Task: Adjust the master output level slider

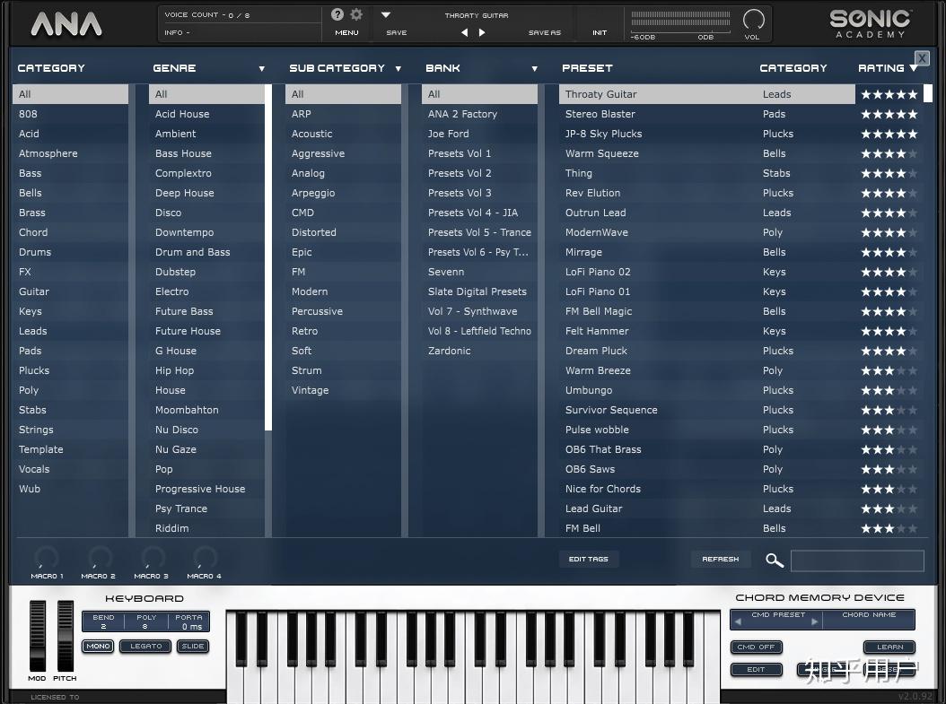Action: coord(682,18)
